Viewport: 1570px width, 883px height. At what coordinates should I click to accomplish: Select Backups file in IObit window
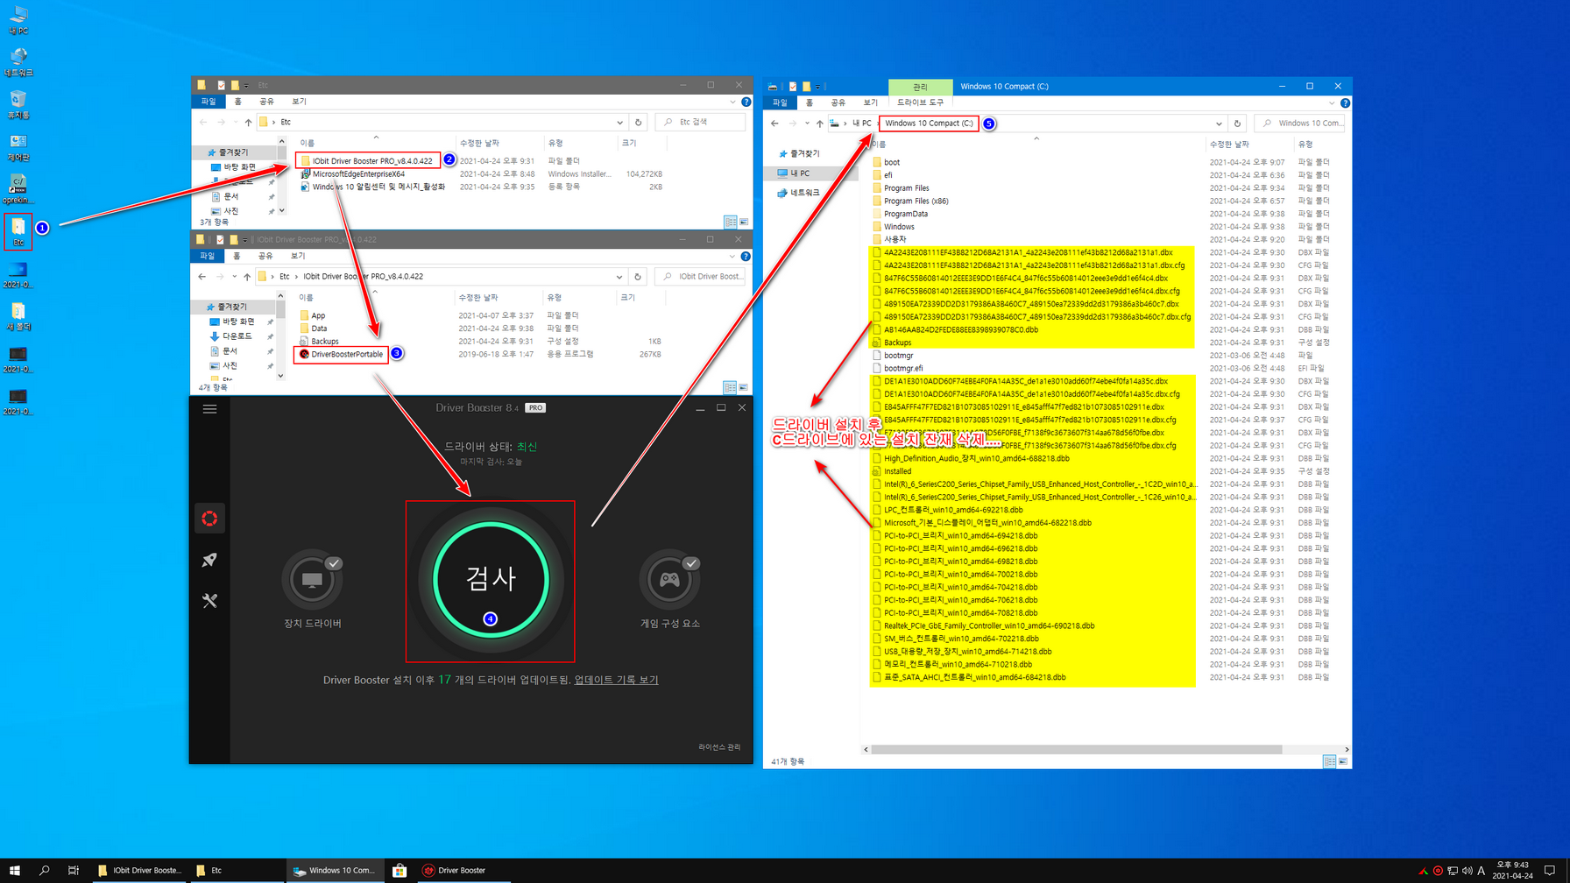pyautogui.click(x=324, y=341)
